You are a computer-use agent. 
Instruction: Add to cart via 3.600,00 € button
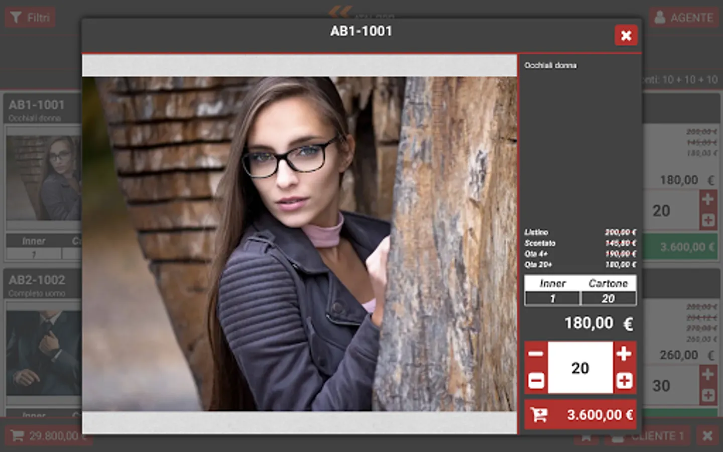pyautogui.click(x=580, y=415)
